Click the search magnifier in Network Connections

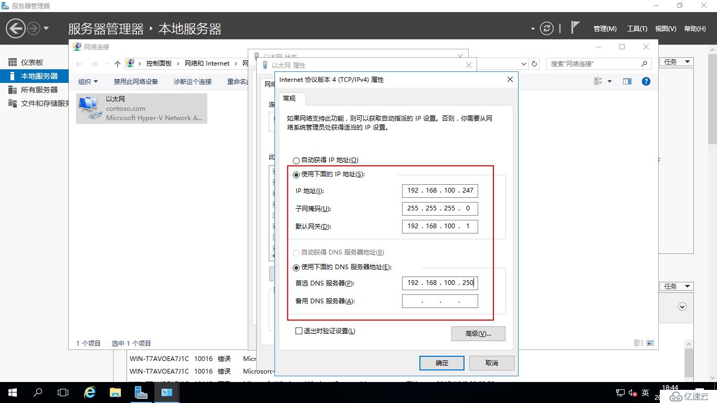pos(645,63)
